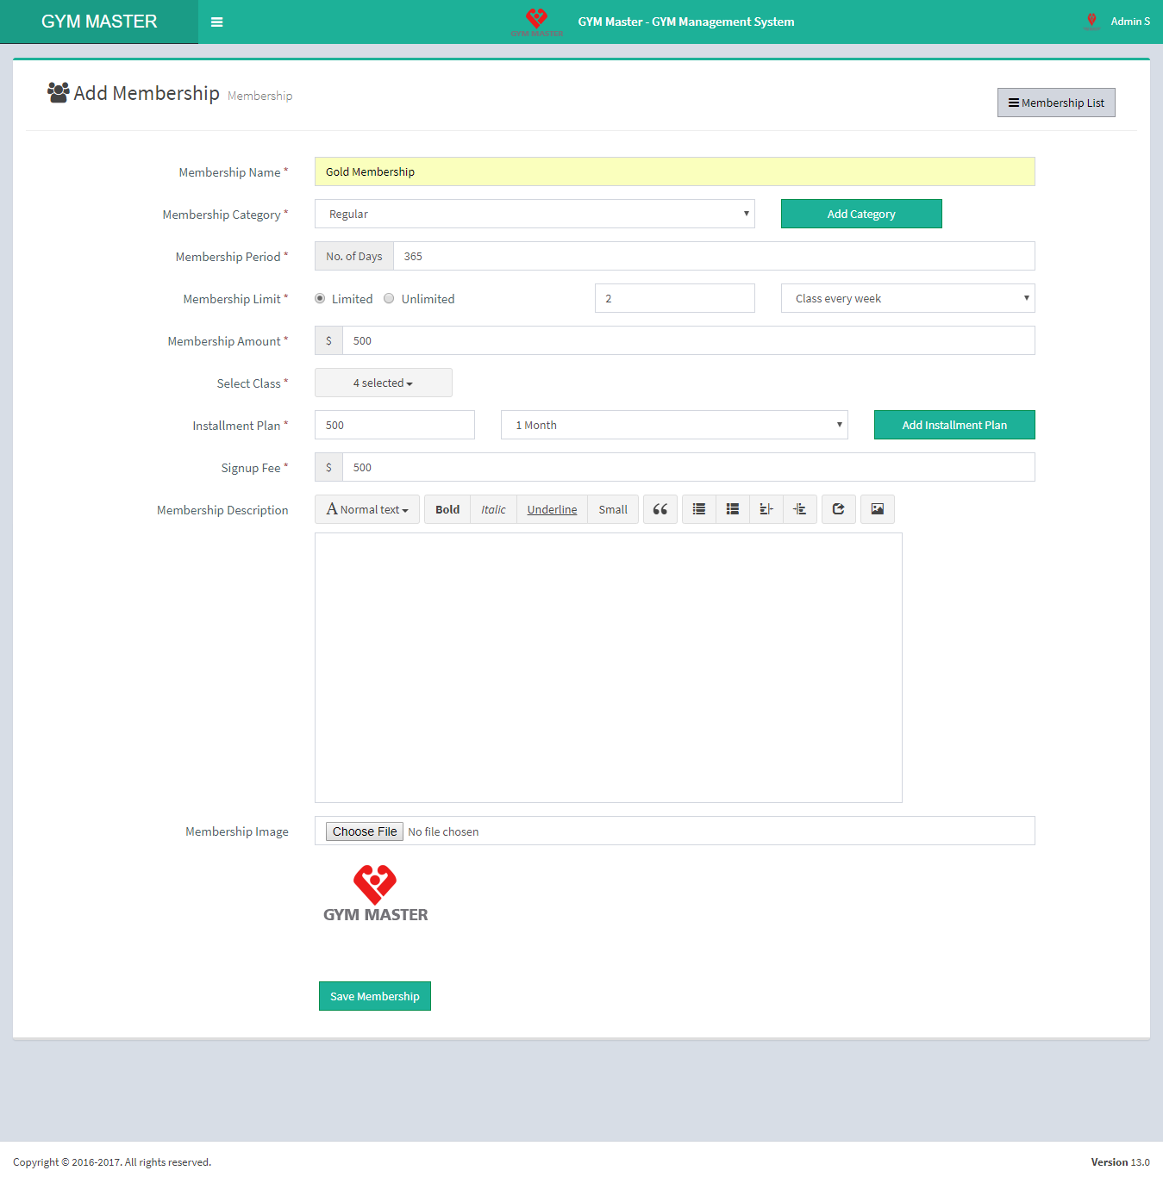Toggle Bold text formatting
The image size is (1163, 1183).
[447, 509]
